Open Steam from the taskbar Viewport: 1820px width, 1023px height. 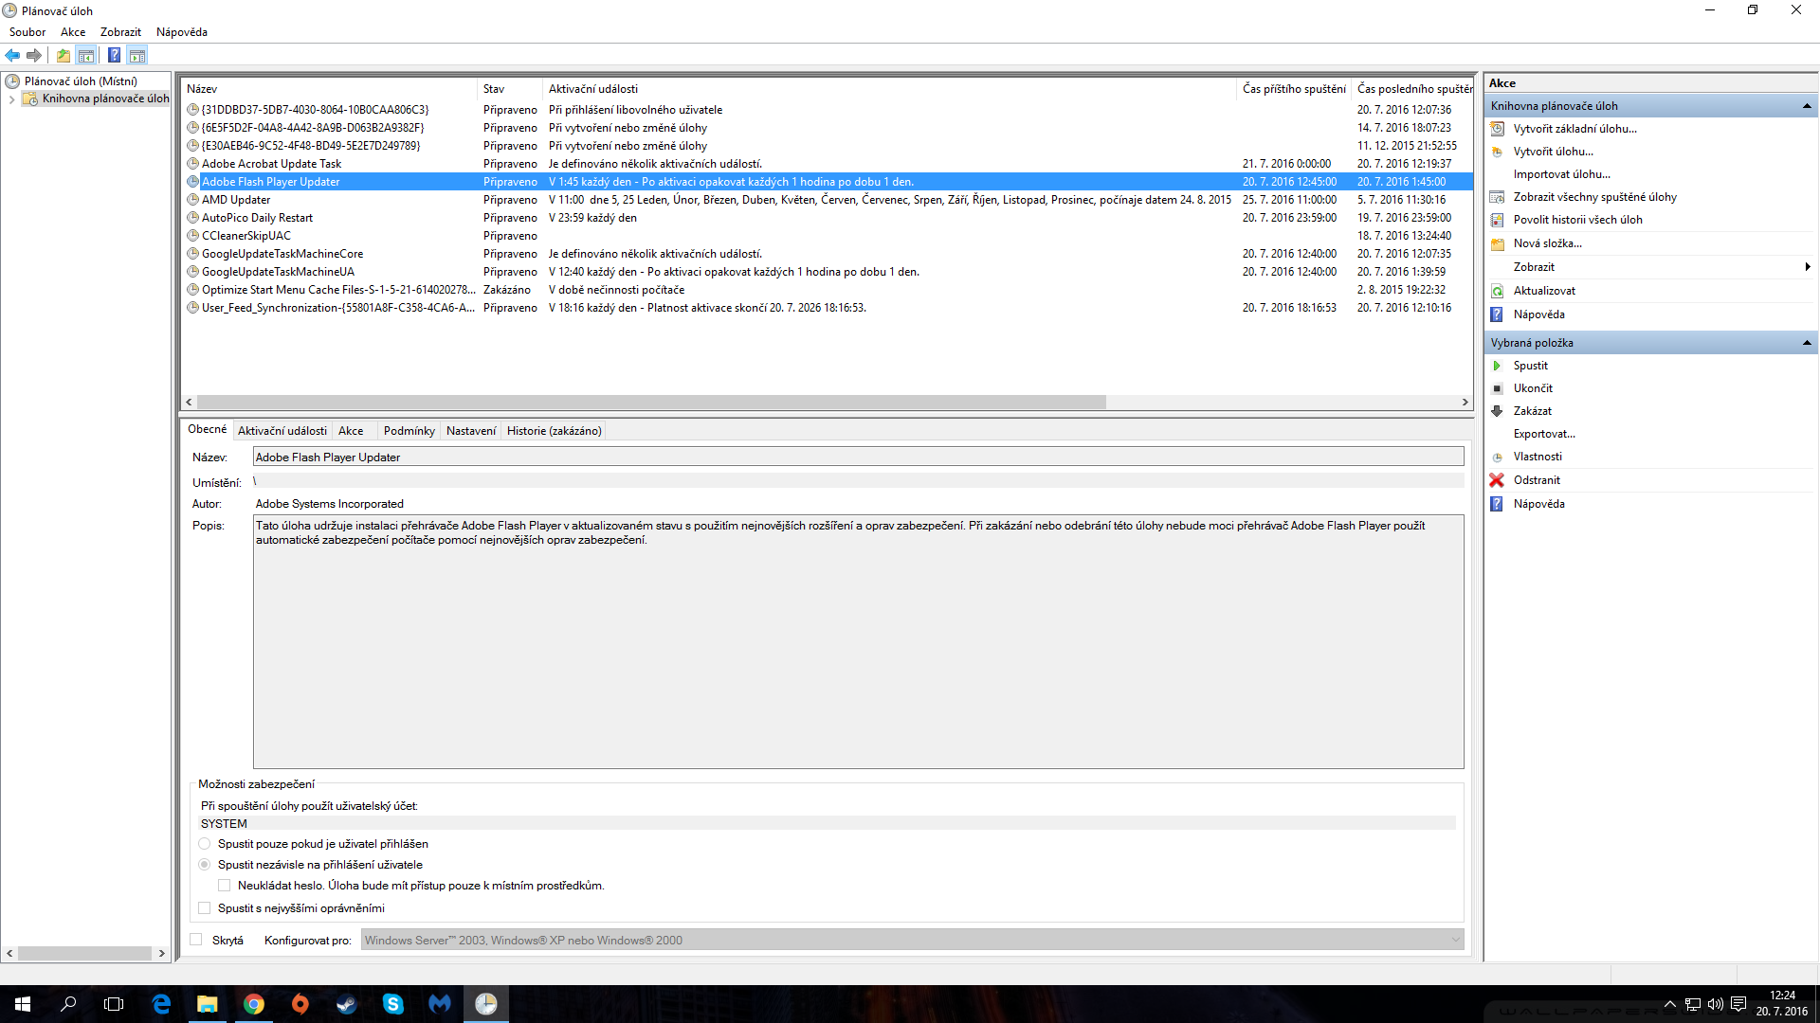(347, 1004)
